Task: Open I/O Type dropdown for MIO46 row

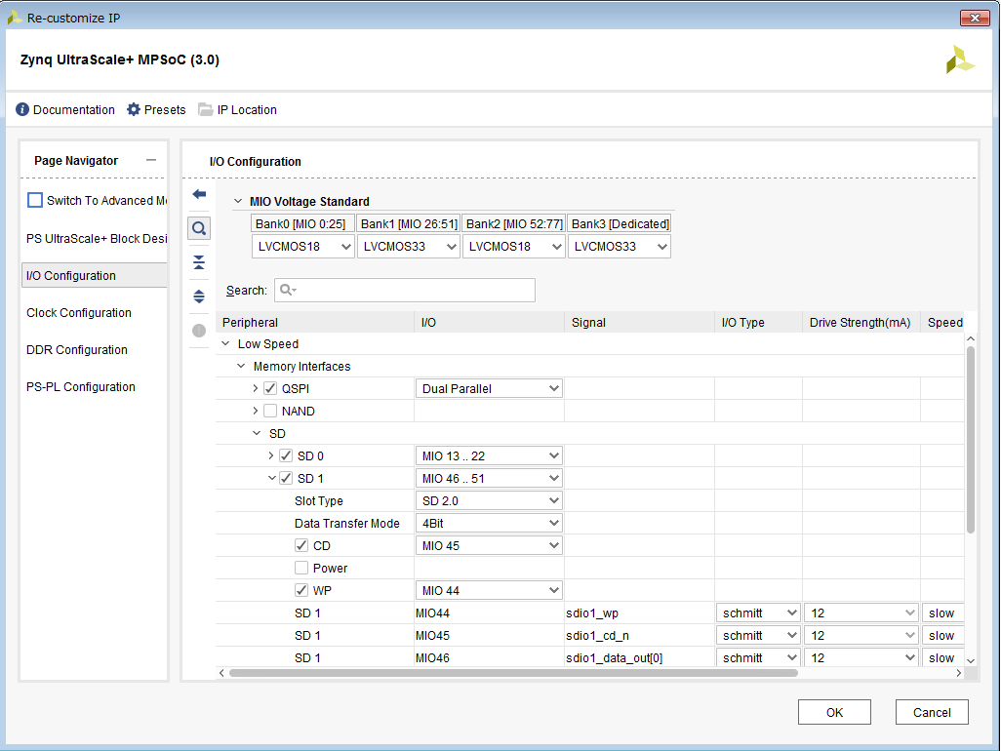Action: (x=758, y=657)
